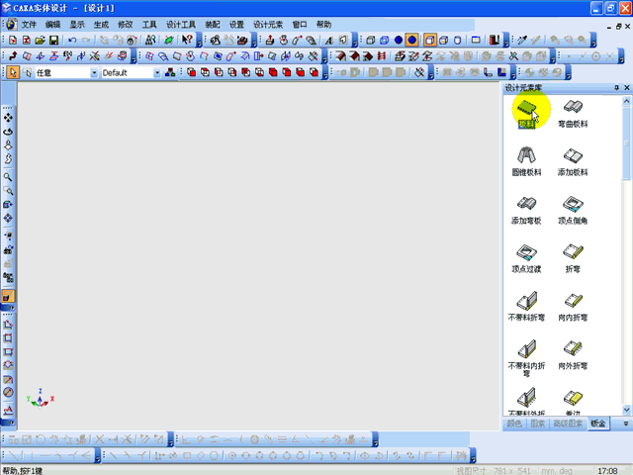
Task: Click the first red cube boolean icon
Action: pyautogui.click(x=191, y=72)
